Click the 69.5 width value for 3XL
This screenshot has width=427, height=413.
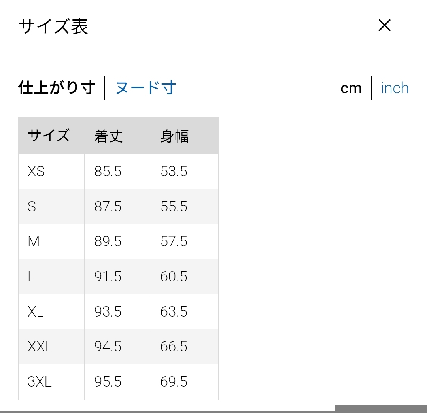pos(174,382)
